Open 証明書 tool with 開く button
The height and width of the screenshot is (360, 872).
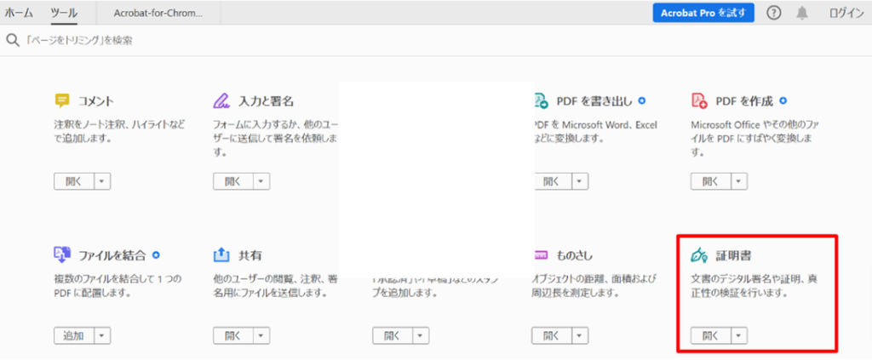[711, 335]
